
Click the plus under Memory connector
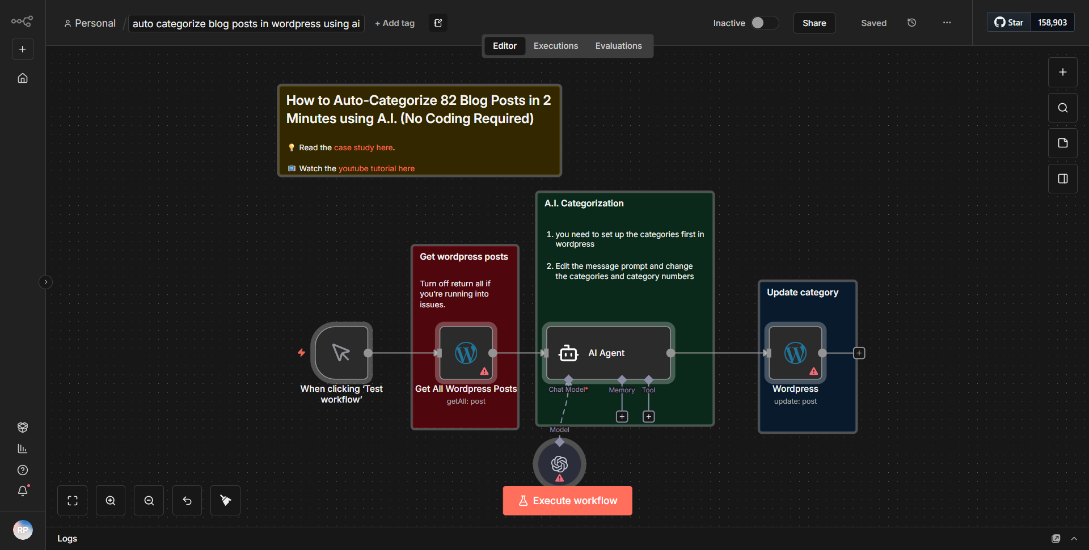click(622, 417)
